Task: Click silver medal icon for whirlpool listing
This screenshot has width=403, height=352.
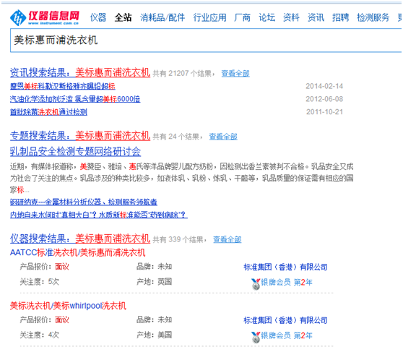Action: click(x=256, y=337)
